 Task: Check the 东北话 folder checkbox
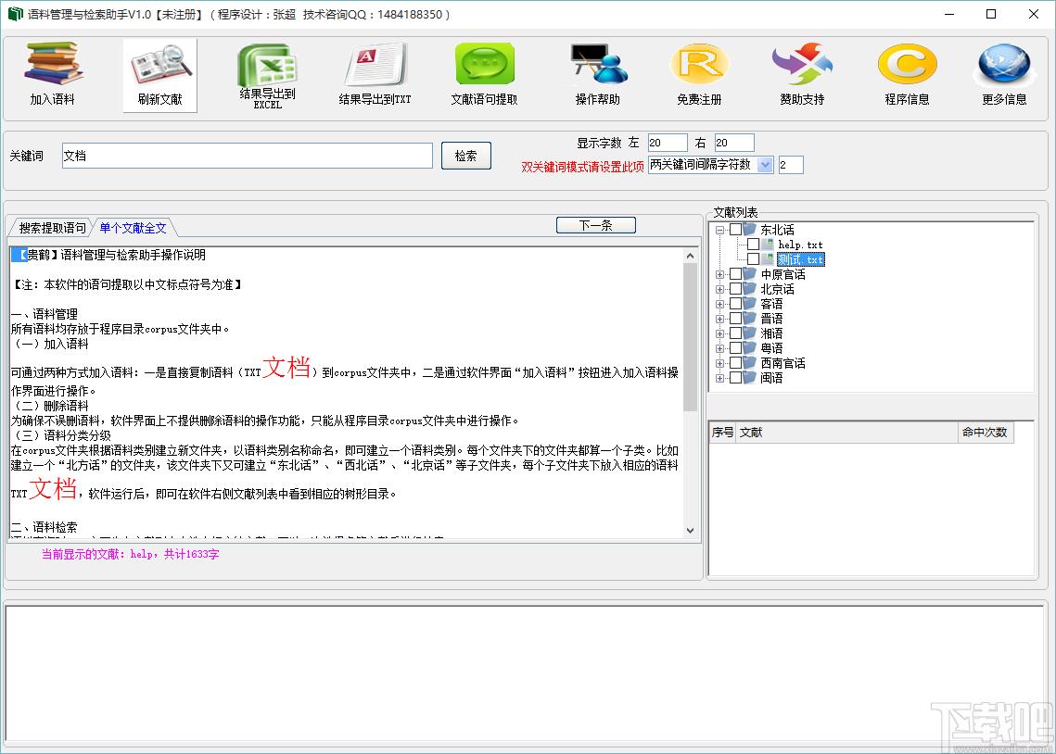735,230
